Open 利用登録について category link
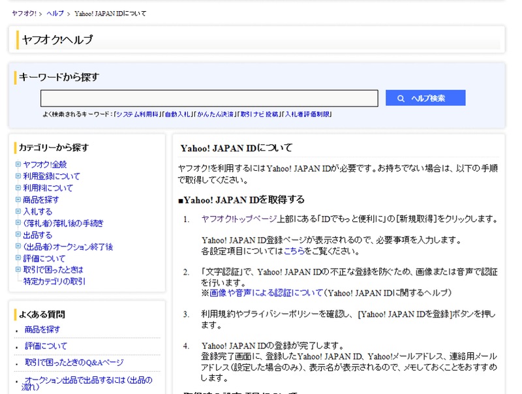Viewport: 522px width, 394px height. (x=52, y=176)
